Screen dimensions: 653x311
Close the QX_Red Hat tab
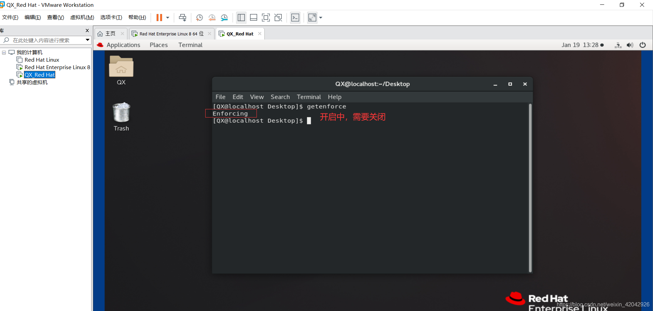click(260, 33)
